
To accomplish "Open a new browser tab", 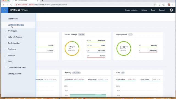I will [x=42, y=1].
